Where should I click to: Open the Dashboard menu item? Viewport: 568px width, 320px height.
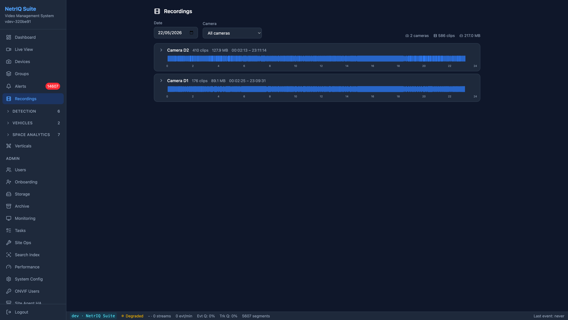[33, 37]
